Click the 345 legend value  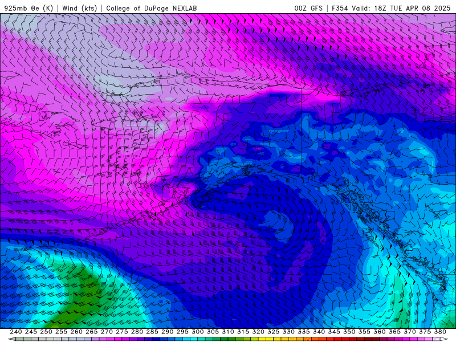click(334, 332)
